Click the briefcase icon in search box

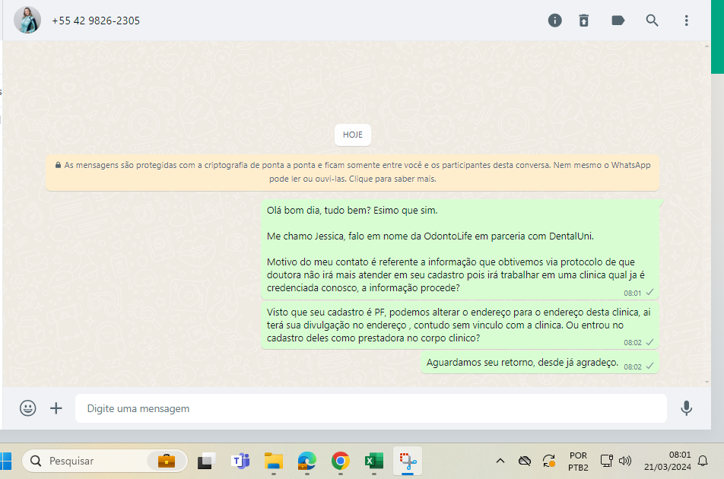[167, 461]
